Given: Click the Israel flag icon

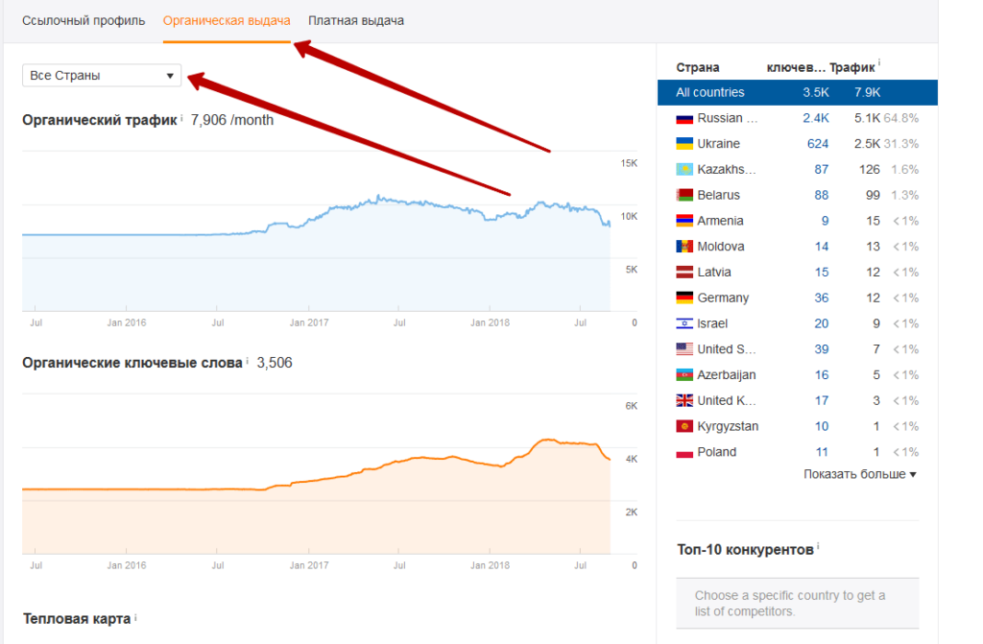Looking at the screenshot, I should pos(684,323).
